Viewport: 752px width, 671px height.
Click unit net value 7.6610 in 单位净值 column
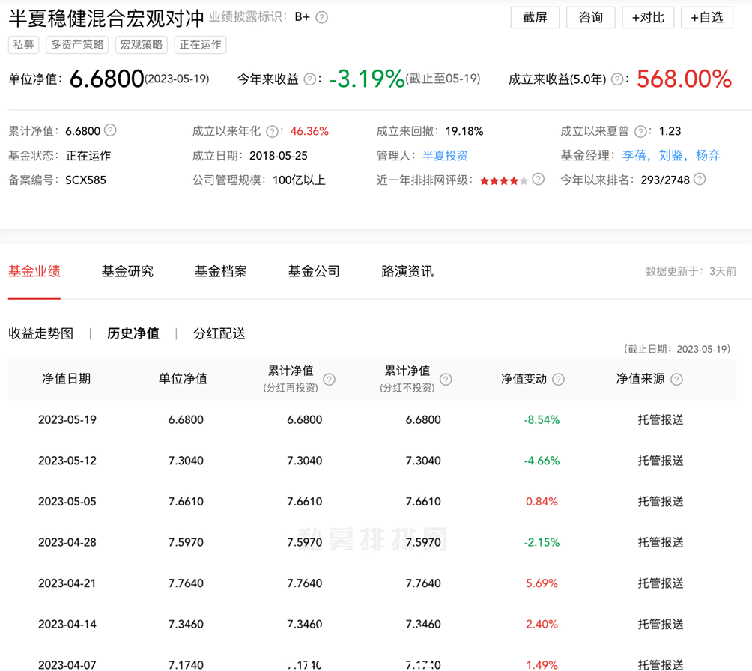[x=186, y=501]
